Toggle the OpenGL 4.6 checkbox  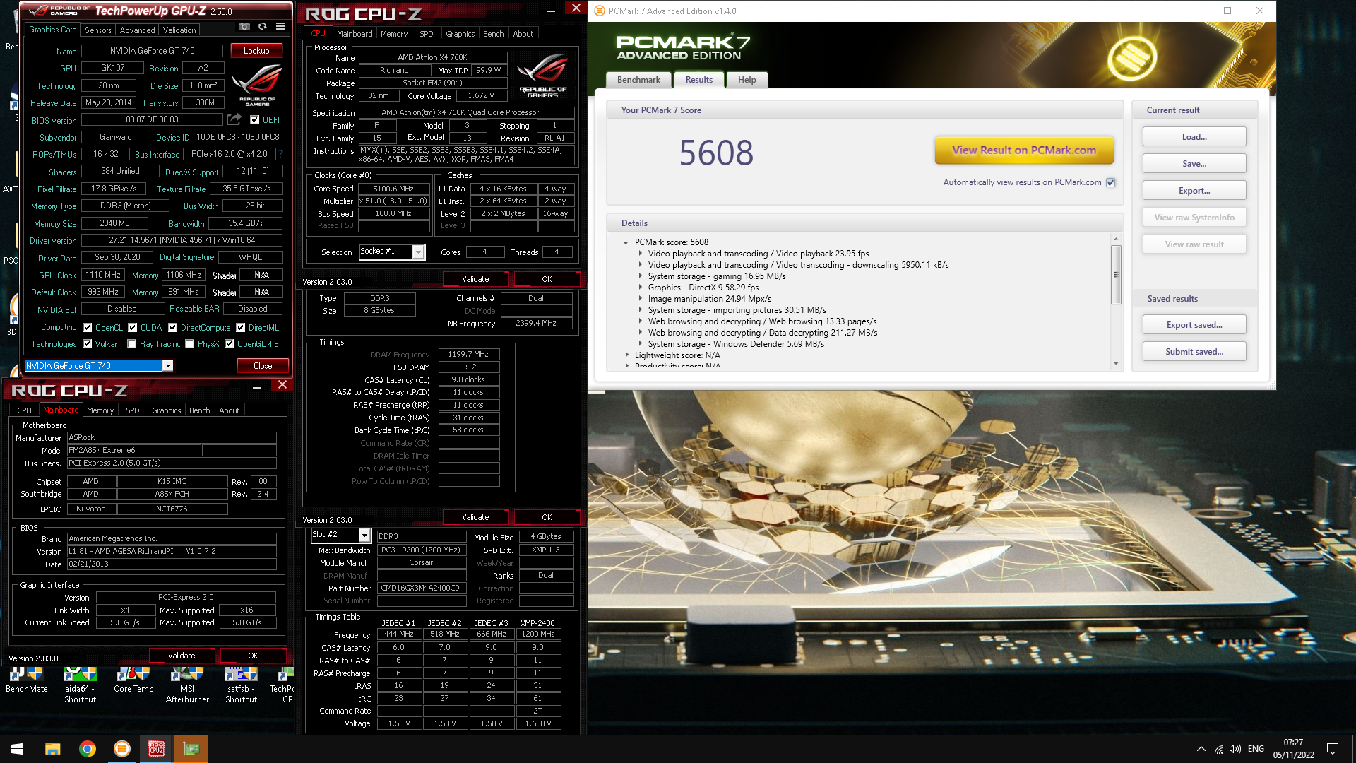(x=230, y=344)
